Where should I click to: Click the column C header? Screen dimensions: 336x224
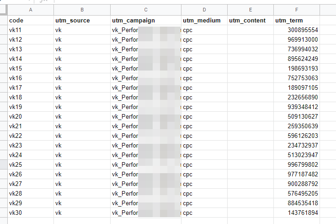click(145, 10)
